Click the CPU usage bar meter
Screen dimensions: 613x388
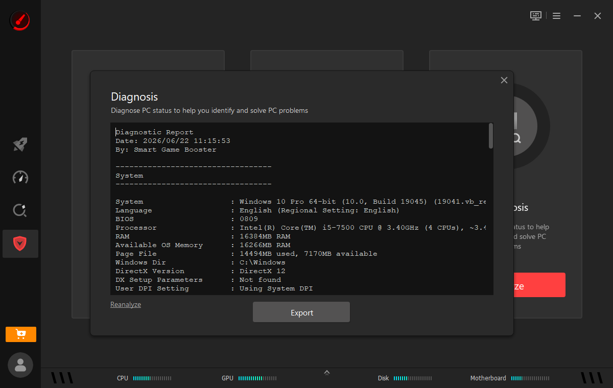[152, 378]
